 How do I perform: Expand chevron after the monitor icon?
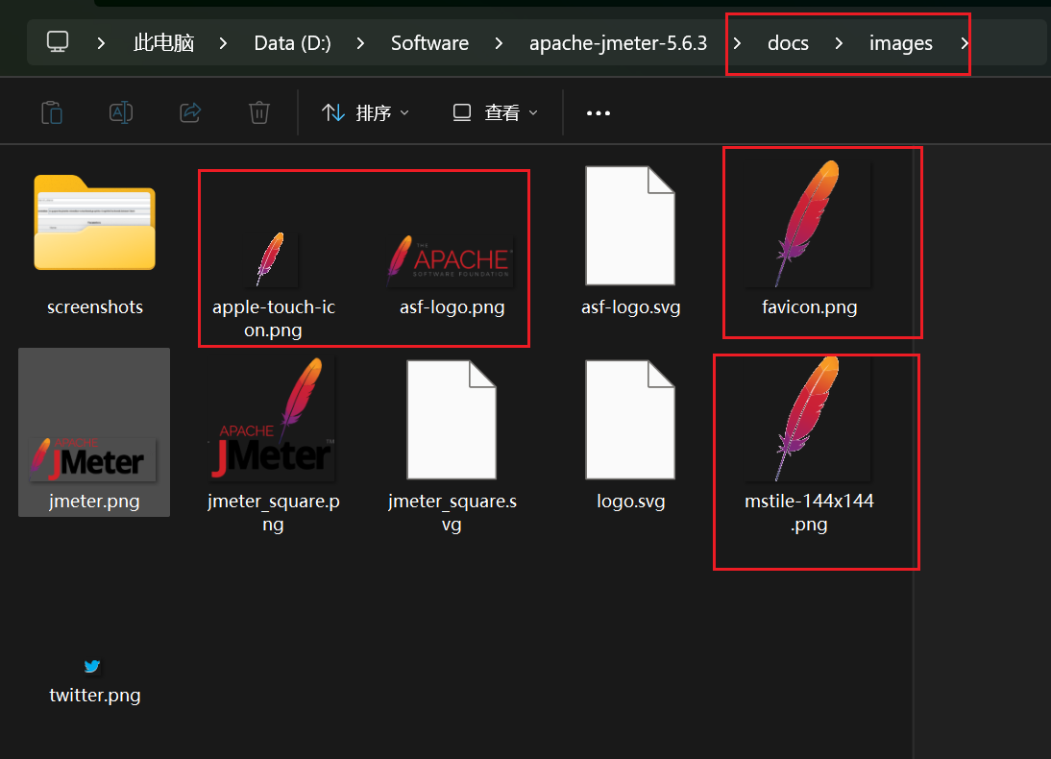tap(101, 43)
